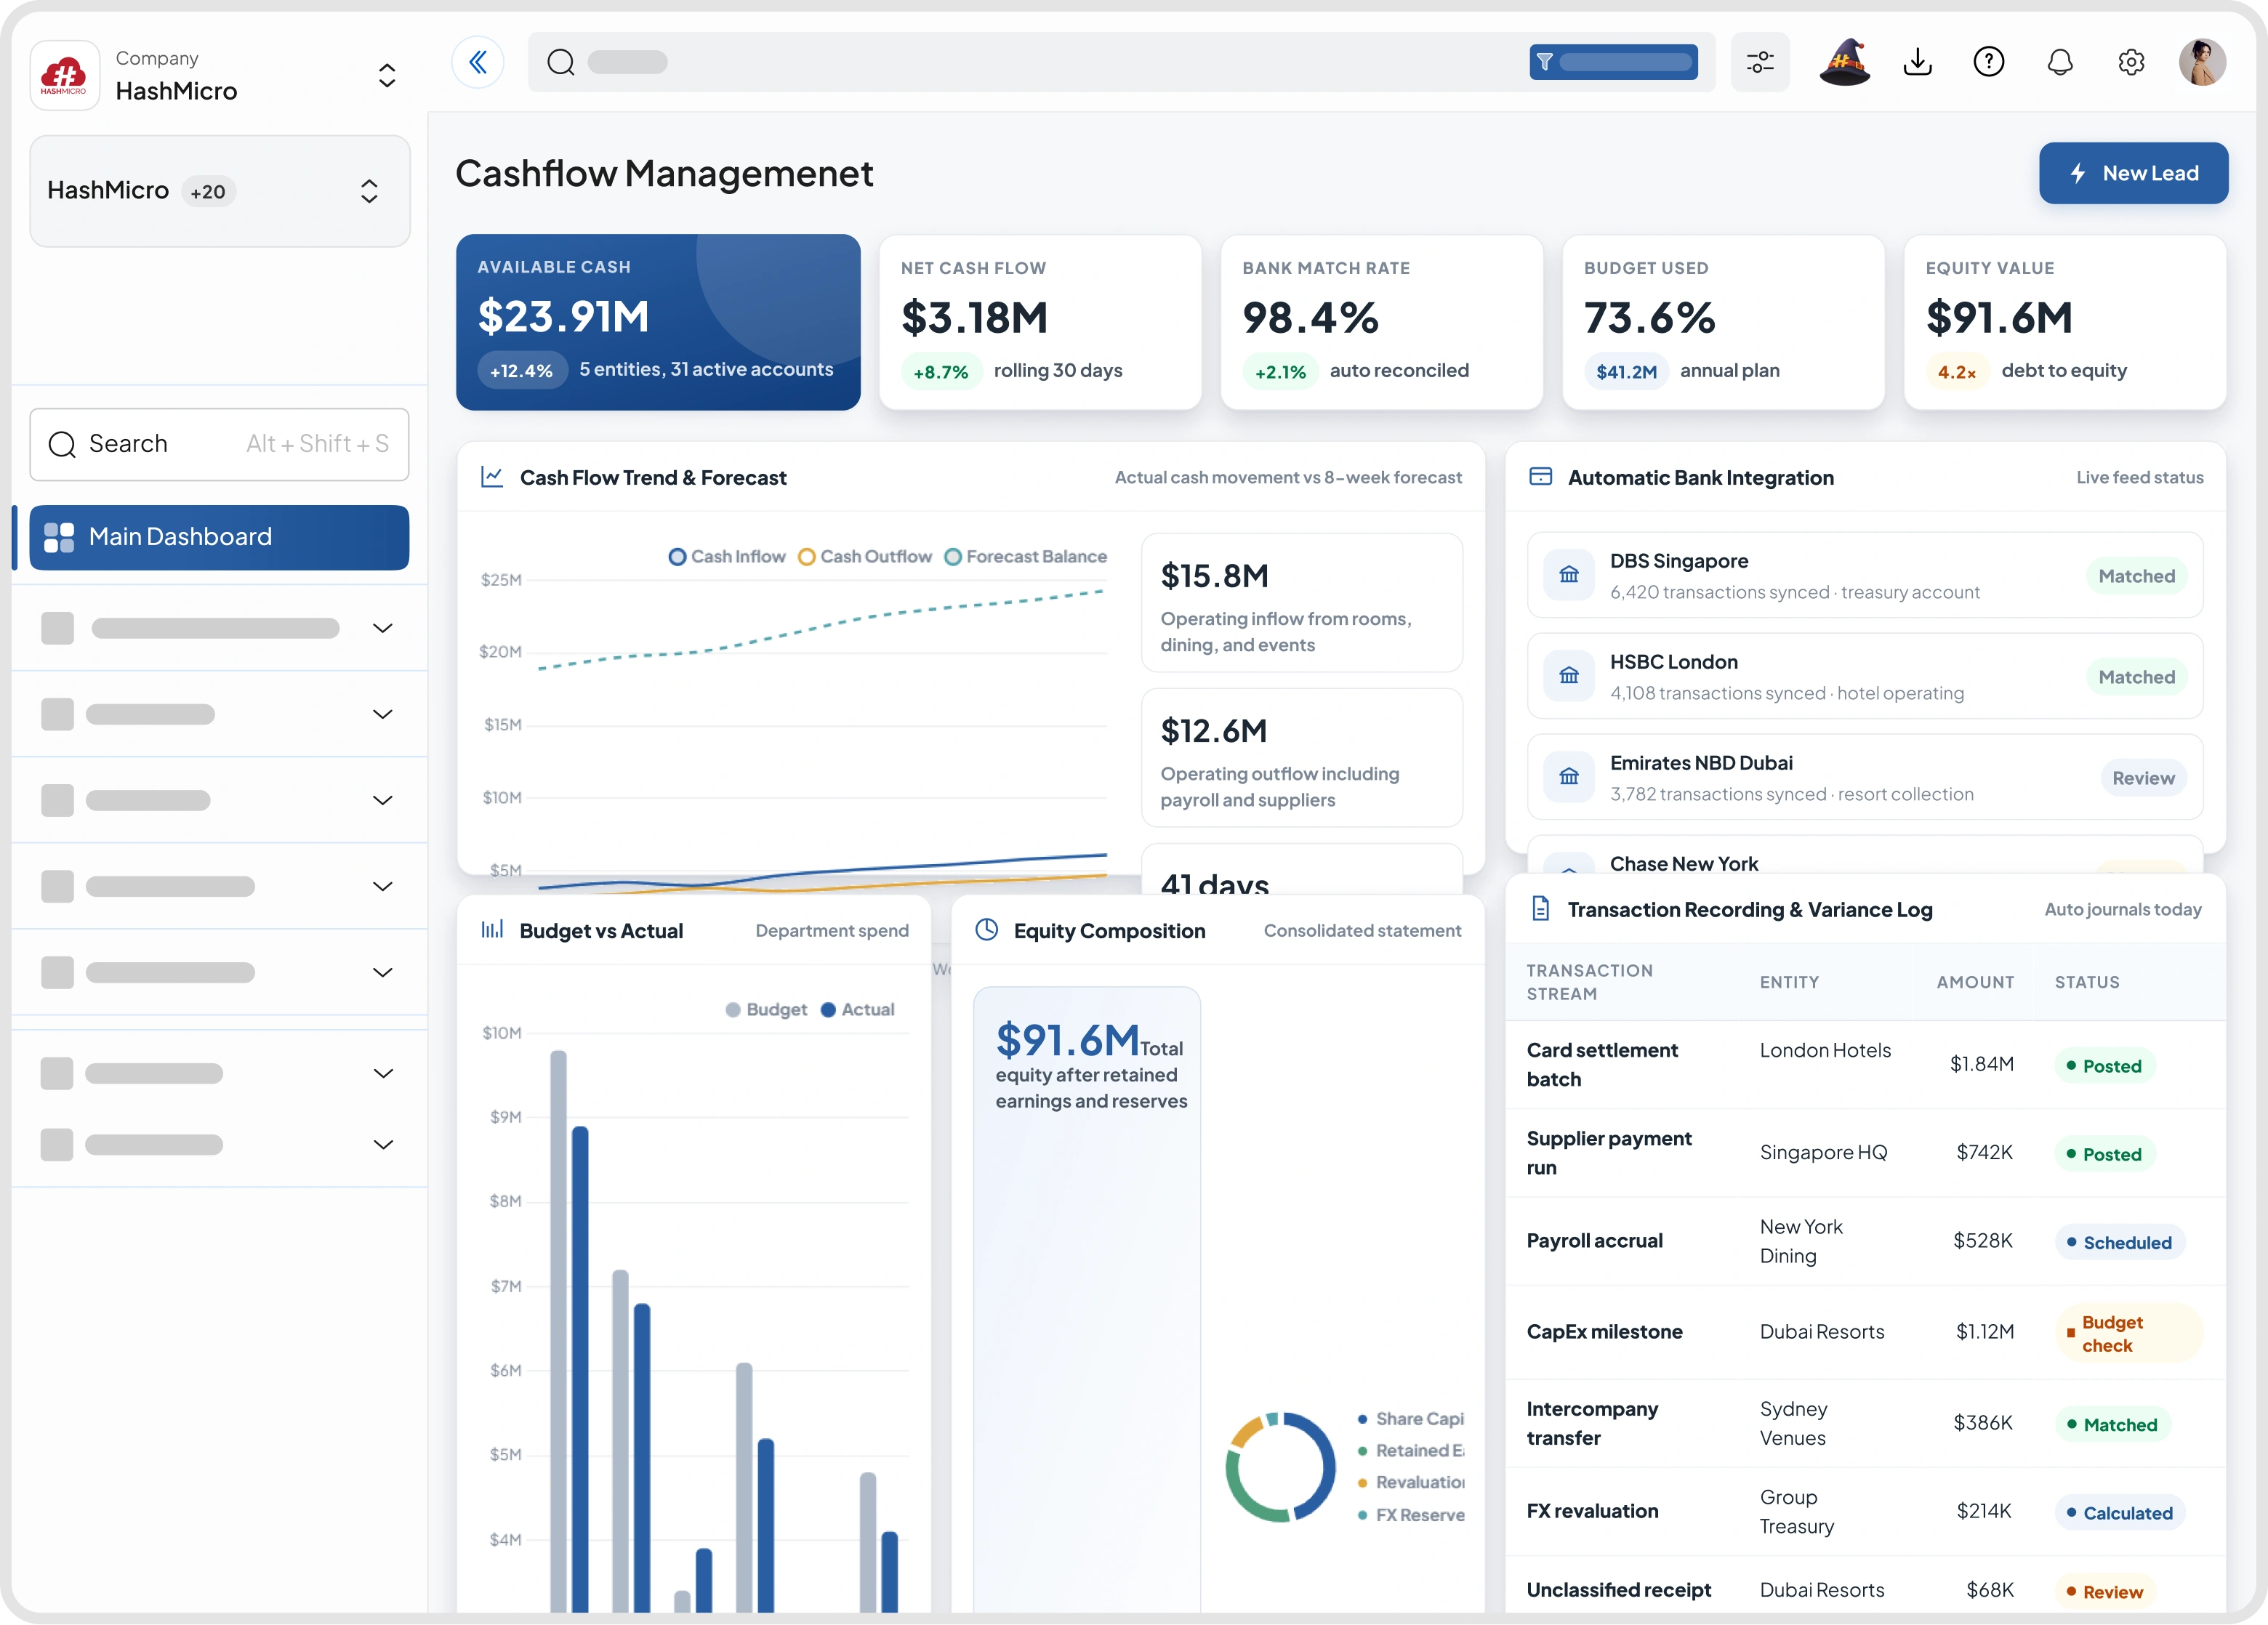Click the Review badge for Emirates NBD Dubai
Image resolution: width=2268 pixels, height=1625 pixels.
pyautogui.click(x=2143, y=778)
